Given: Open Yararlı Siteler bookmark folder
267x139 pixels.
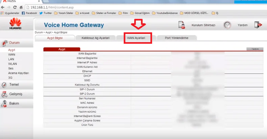Looking at the screenshot, I should point(64,13).
